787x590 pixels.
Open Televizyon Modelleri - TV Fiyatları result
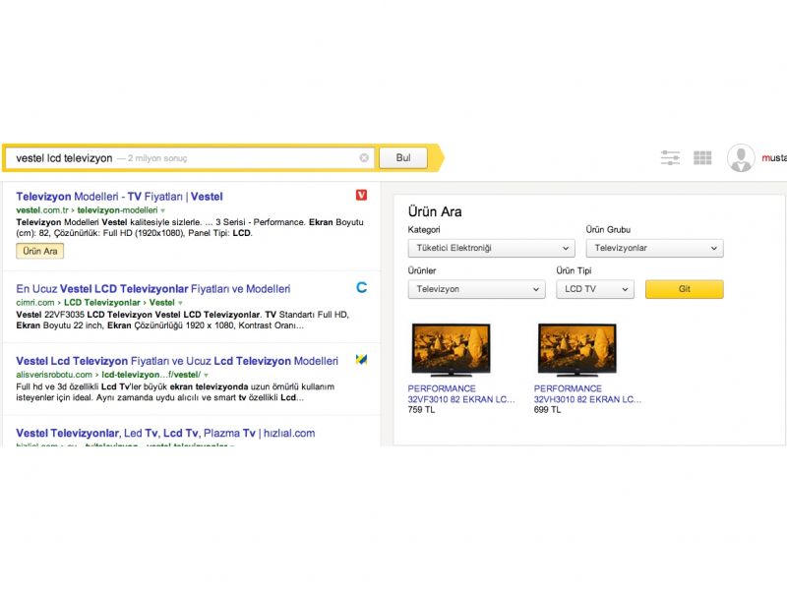point(119,197)
